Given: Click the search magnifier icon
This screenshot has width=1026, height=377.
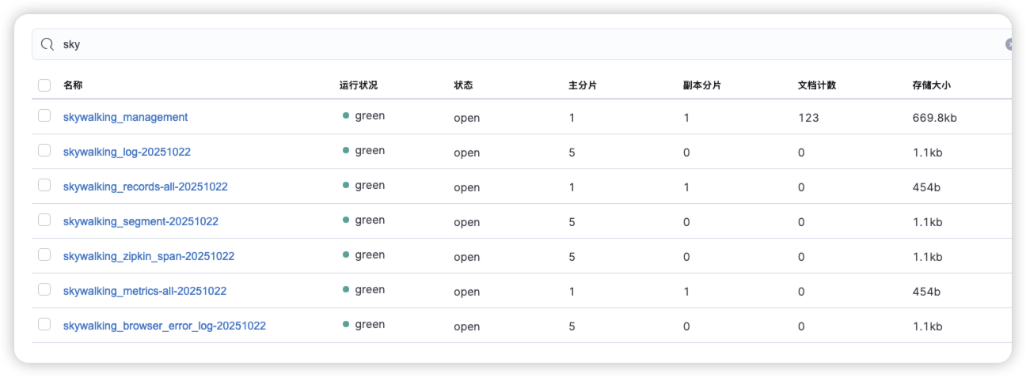Looking at the screenshot, I should point(47,44).
